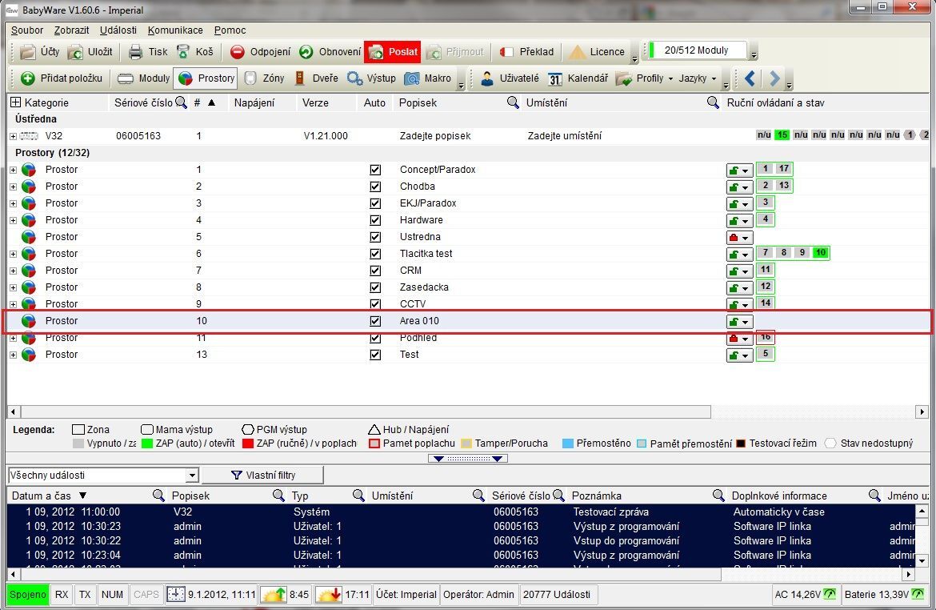Screen dimensions: 936x610
Task: Open the Dveře doors toolbar icon
Action: coord(300,78)
